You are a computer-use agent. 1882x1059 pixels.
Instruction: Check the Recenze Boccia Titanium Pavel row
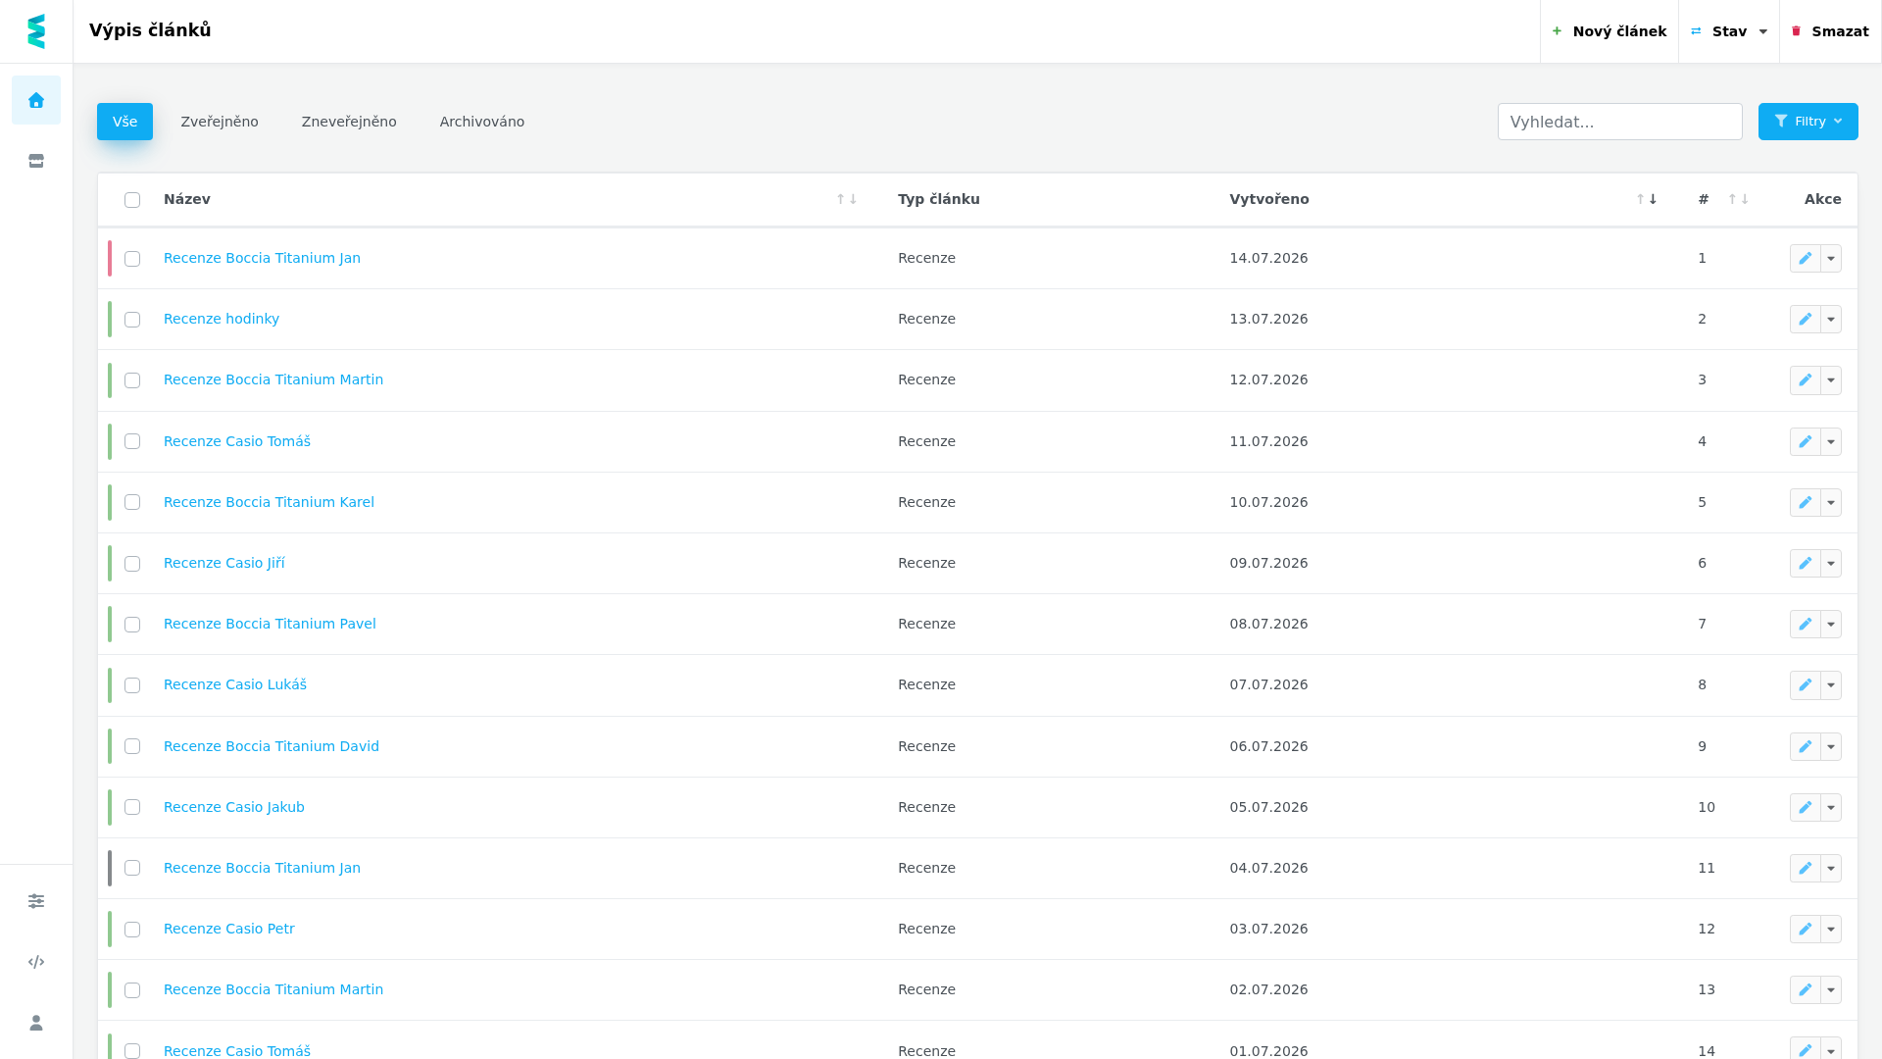132,625
